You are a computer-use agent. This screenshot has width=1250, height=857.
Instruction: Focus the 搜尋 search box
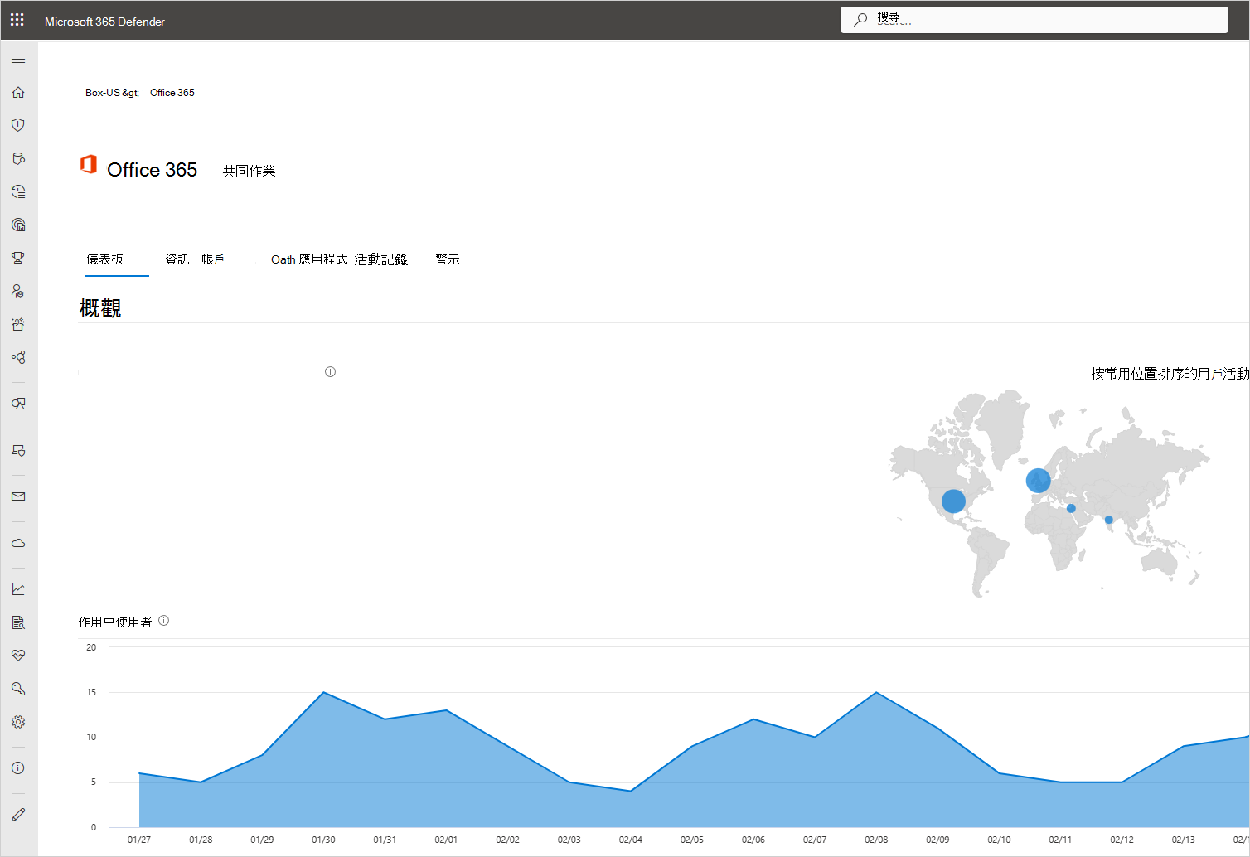click(1034, 20)
